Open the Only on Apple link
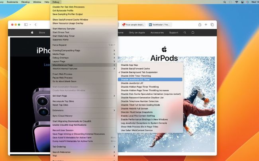 (x=137, y=33)
